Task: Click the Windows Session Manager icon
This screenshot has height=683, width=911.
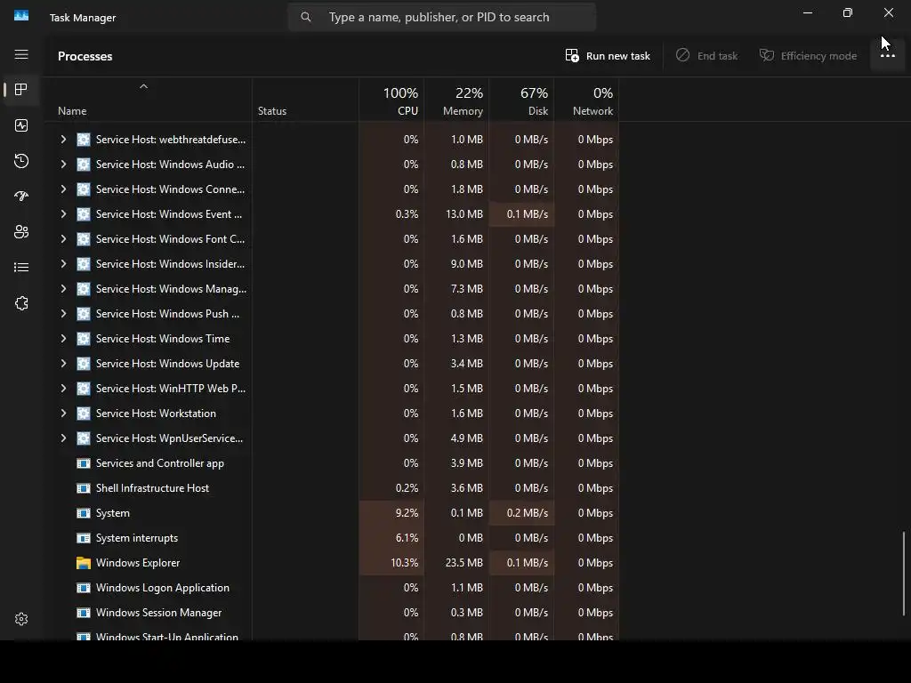Action: click(x=84, y=613)
